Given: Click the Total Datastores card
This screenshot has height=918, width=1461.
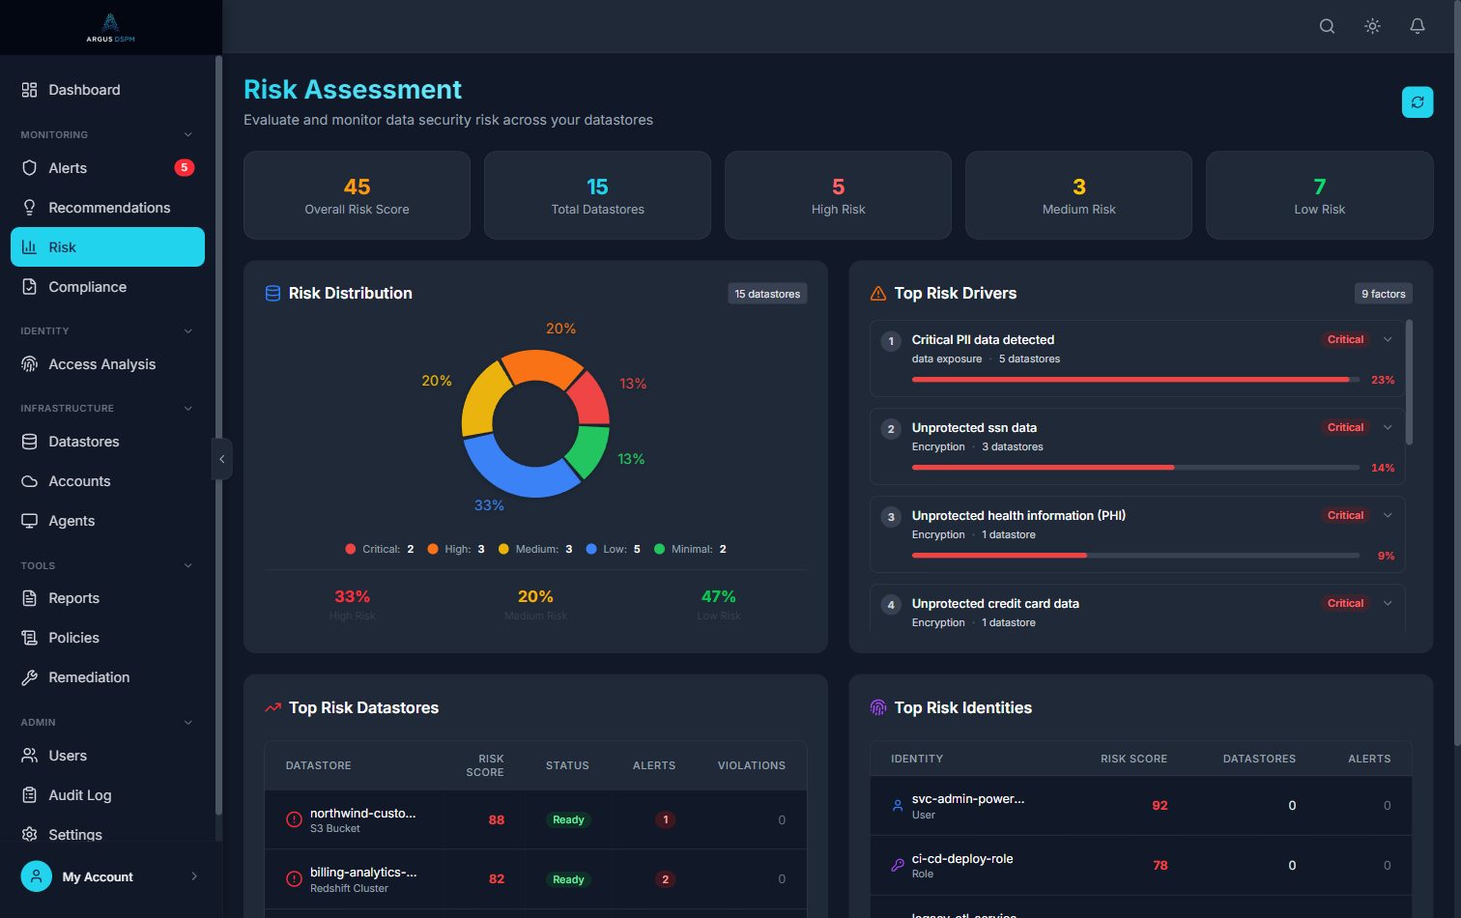Looking at the screenshot, I should pos(597,195).
